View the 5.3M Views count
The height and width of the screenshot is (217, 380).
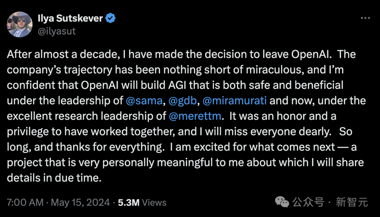(142, 203)
